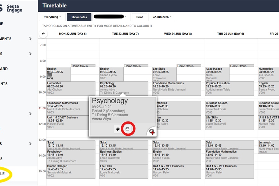Viewport: 279px width, 186px height.
Task: Click the envelope message icon in Psychology popup
Action: click(127, 129)
